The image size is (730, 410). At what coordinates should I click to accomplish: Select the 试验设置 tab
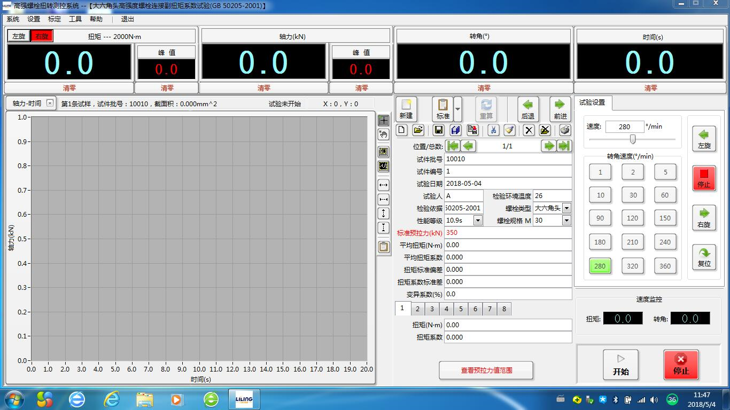click(592, 102)
